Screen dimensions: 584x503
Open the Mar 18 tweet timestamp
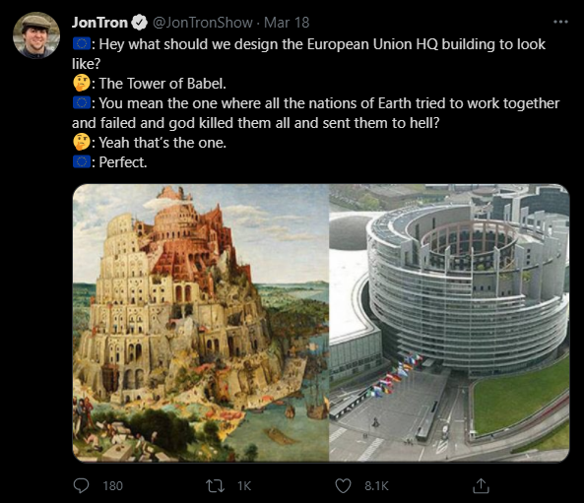287,23
